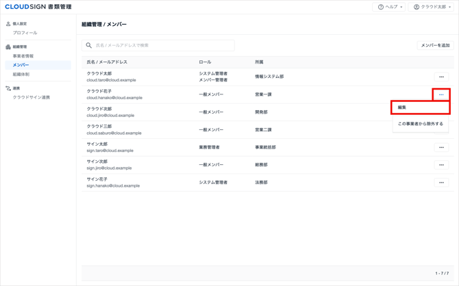Click 法務部 department cell
The width and height of the screenshot is (459, 286).
point(261,182)
